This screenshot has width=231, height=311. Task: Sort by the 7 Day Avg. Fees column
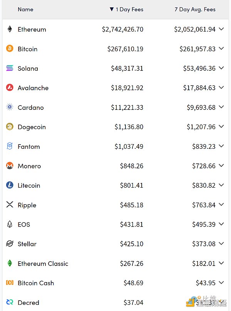coord(195,9)
